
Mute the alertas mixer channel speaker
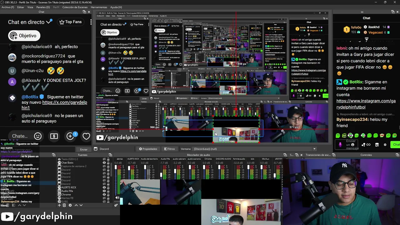click(x=117, y=197)
